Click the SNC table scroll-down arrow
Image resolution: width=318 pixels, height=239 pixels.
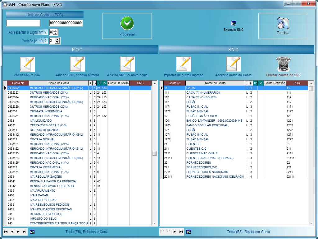click(311, 223)
